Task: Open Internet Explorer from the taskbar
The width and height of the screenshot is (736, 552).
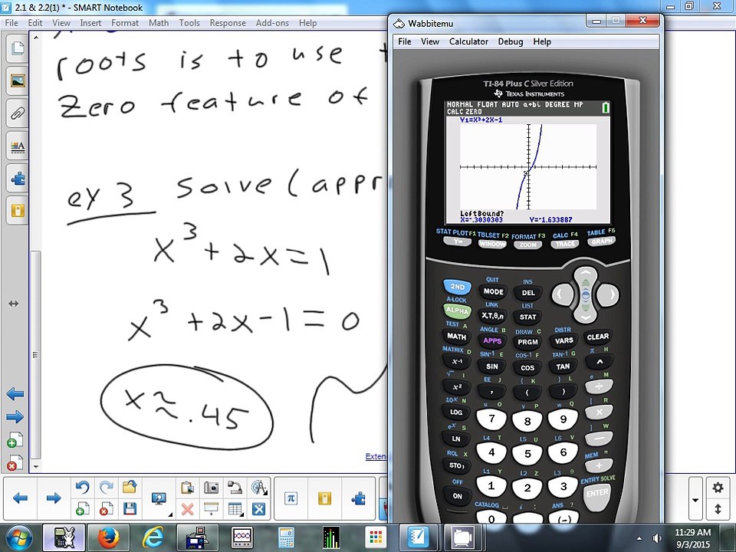Action: point(153,538)
